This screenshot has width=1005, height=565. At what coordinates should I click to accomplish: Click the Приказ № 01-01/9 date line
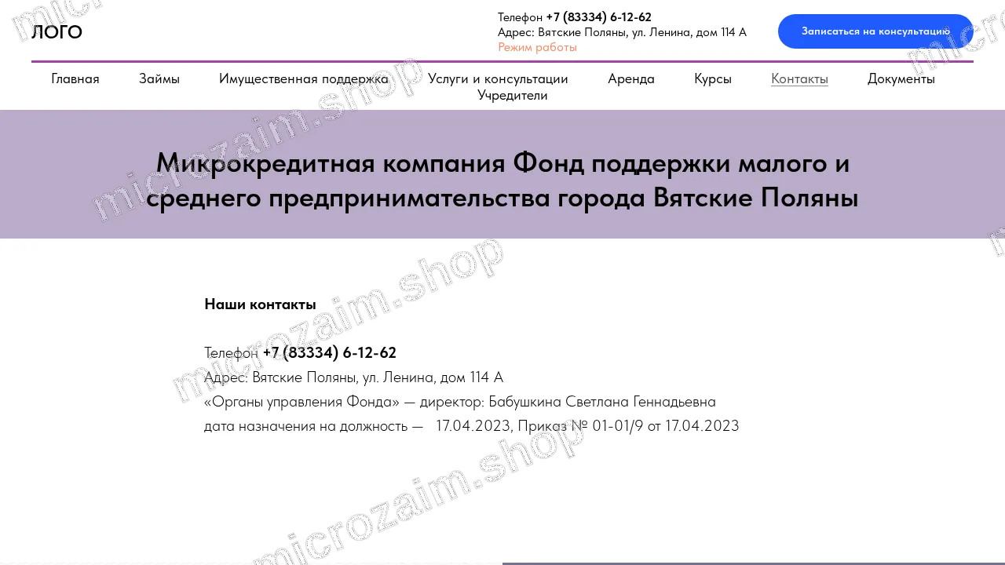coord(472,426)
